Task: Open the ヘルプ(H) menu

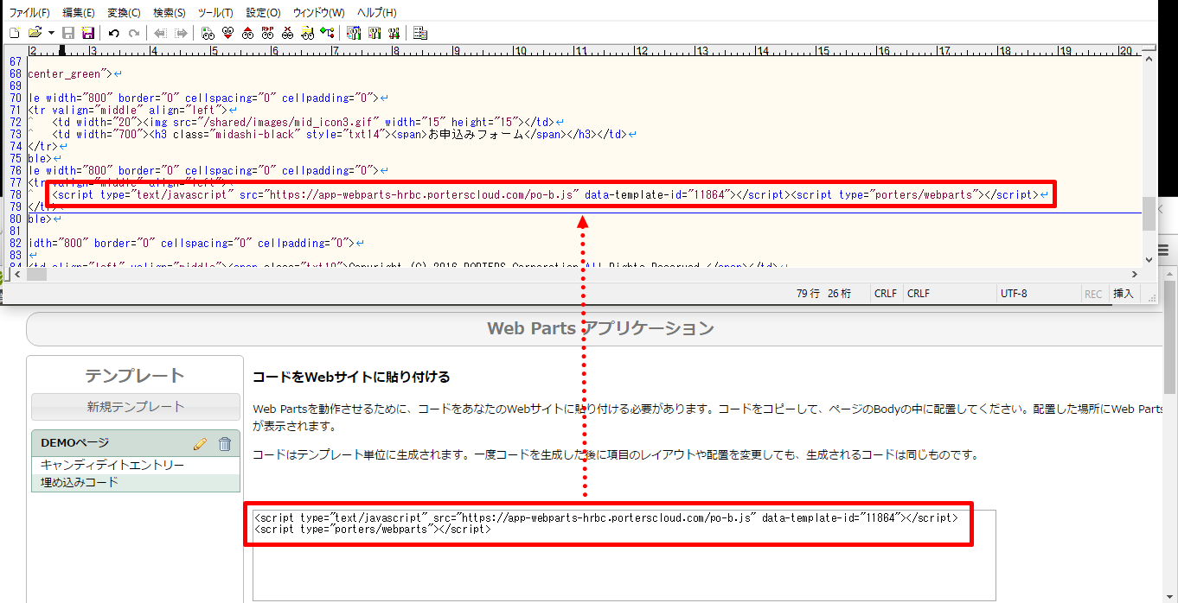Action: pos(377,13)
